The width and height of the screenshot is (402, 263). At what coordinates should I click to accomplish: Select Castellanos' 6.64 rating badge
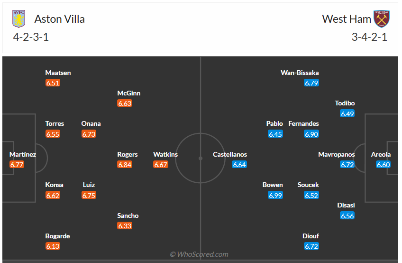point(239,165)
